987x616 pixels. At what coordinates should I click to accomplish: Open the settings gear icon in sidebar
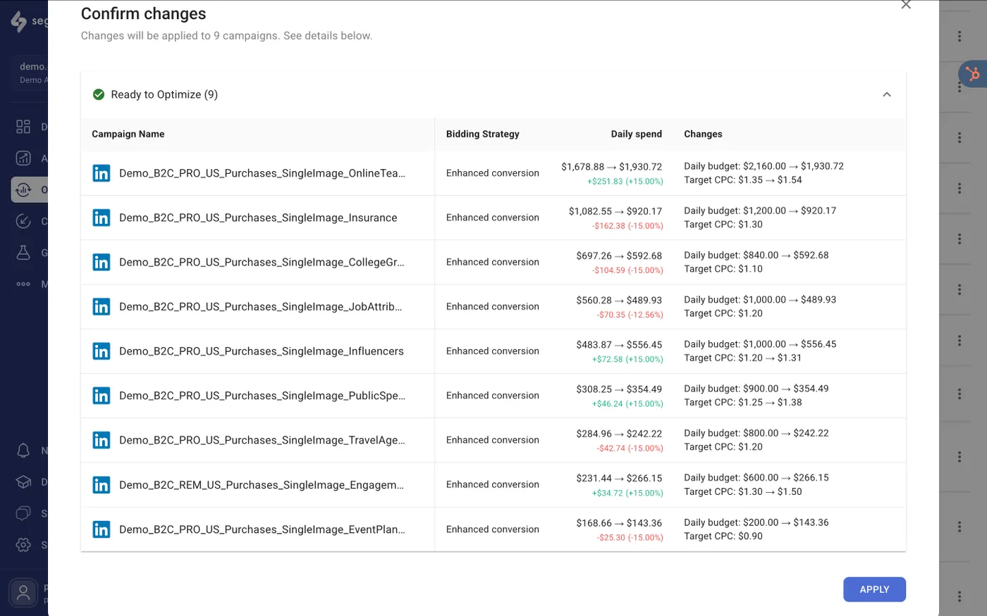[23, 544]
